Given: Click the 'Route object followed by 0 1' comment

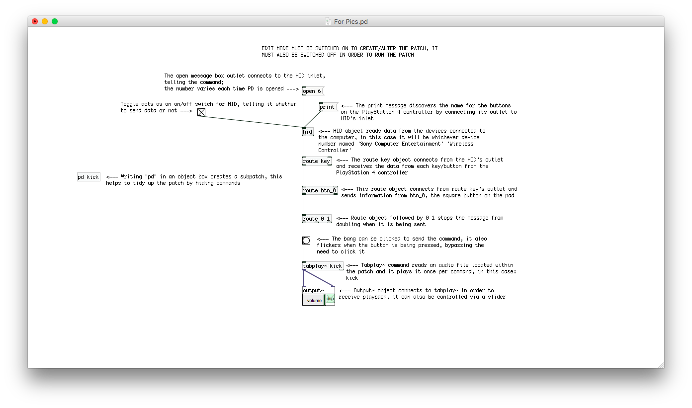Looking at the screenshot, I should pos(420,221).
